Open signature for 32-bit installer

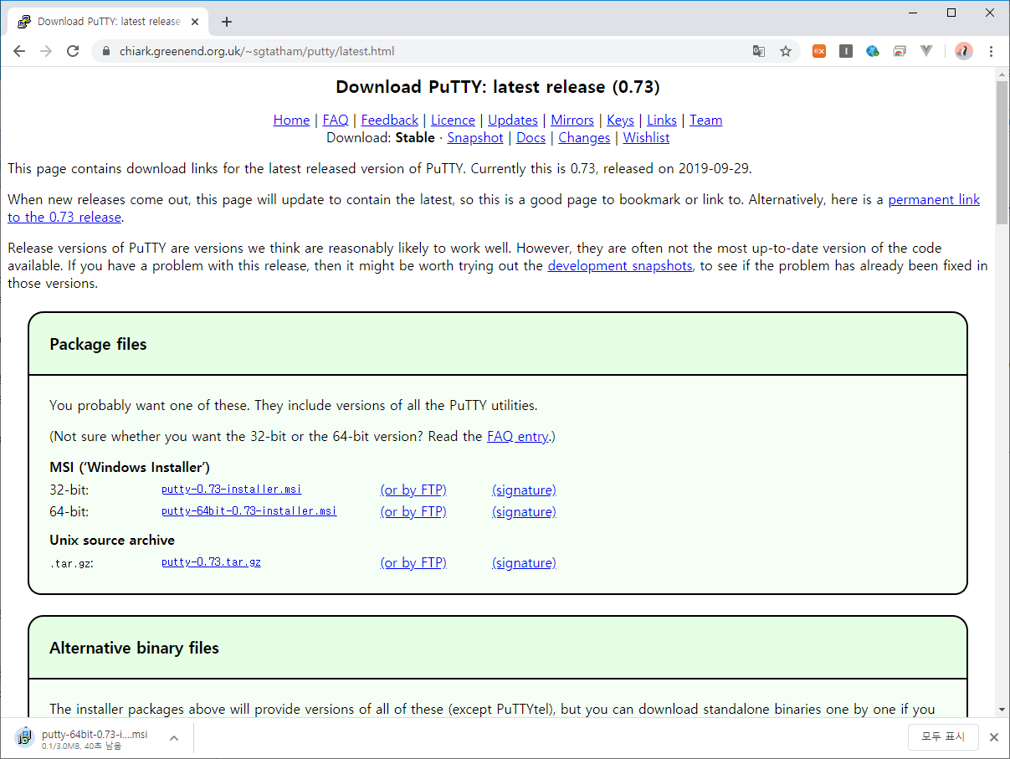coord(524,490)
